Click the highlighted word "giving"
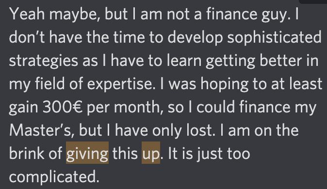 click(x=87, y=153)
